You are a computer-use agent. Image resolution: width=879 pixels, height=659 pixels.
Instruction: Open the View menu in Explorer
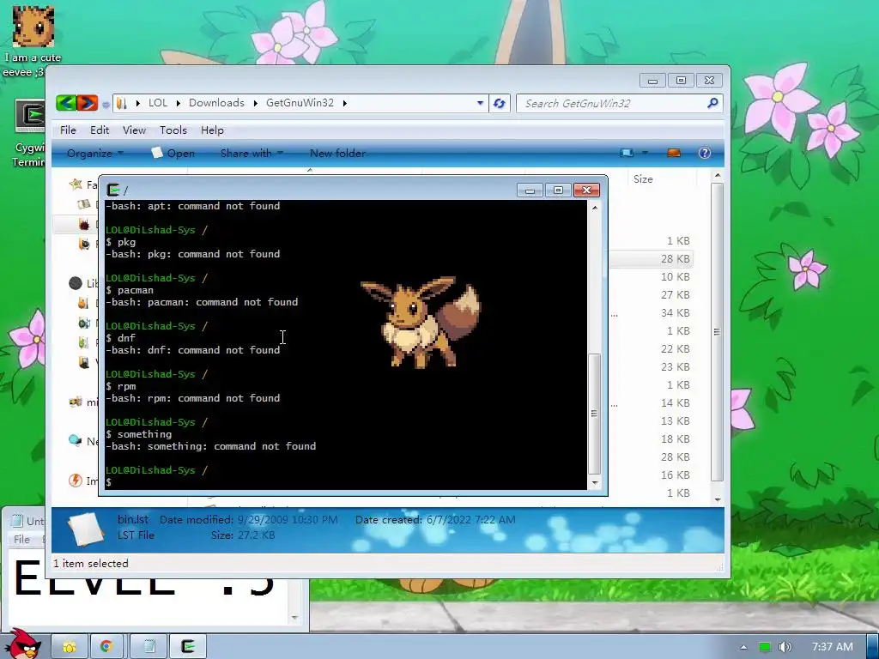pyautogui.click(x=134, y=130)
